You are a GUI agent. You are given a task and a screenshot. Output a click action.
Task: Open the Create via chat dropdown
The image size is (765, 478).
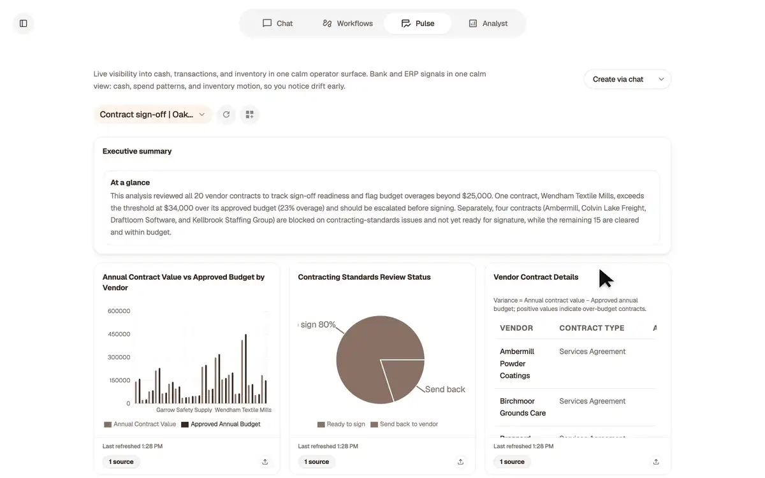click(x=627, y=79)
